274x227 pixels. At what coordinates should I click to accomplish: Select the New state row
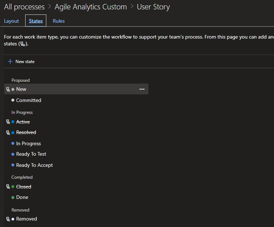tap(76, 89)
